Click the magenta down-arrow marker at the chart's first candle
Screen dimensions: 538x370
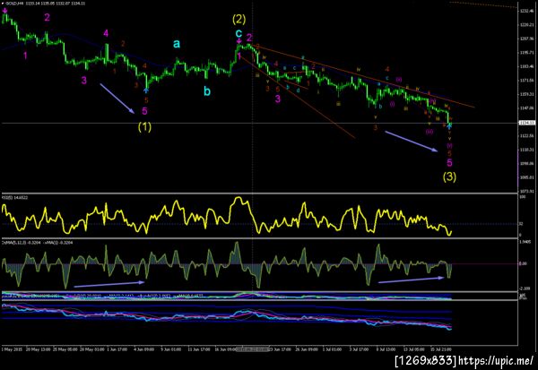click(4, 12)
